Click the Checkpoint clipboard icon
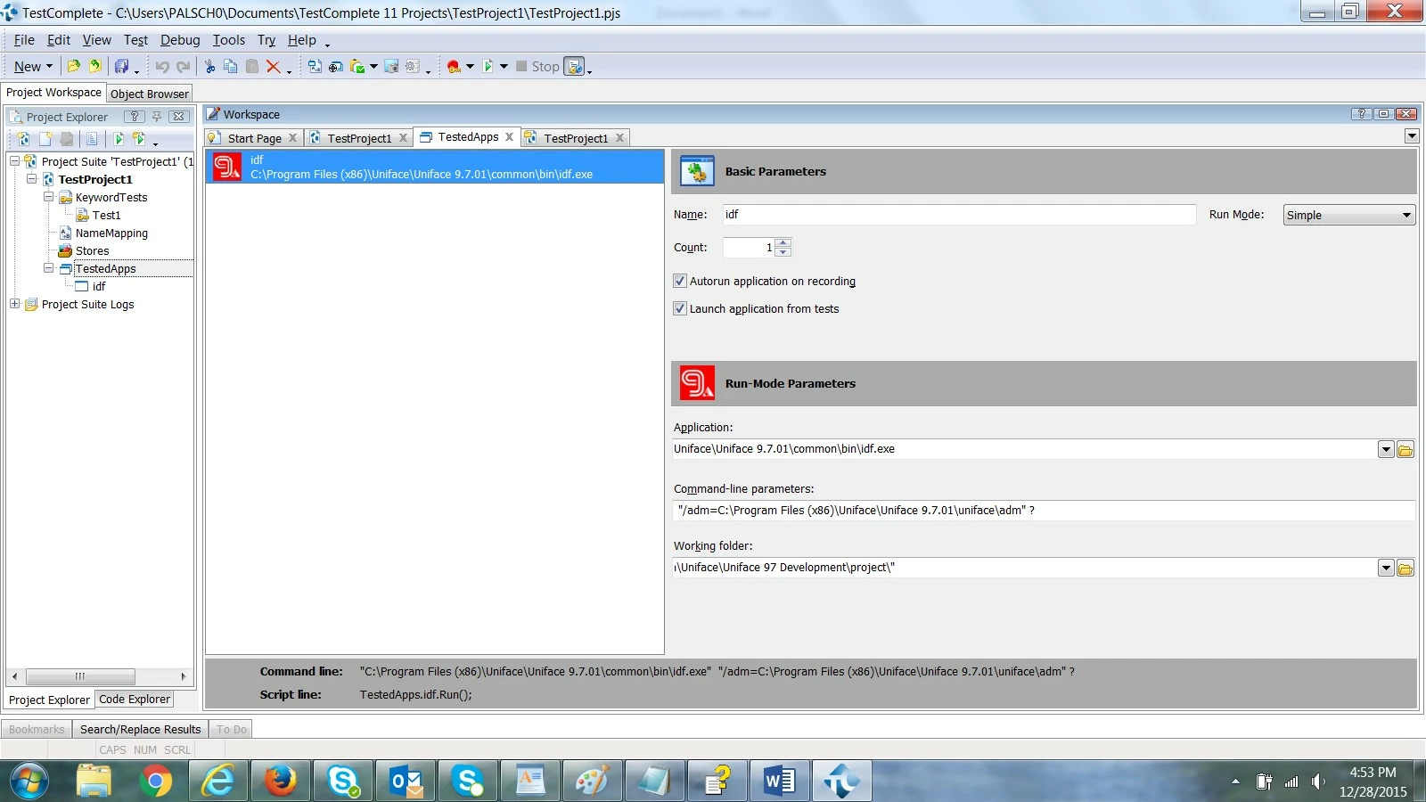Viewport: 1426px width, 802px height. [357, 67]
